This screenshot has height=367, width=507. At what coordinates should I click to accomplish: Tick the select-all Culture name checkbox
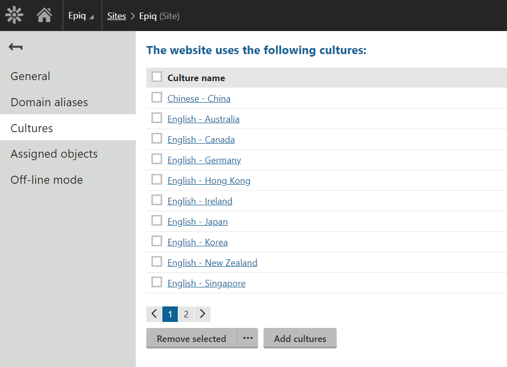click(157, 77)
